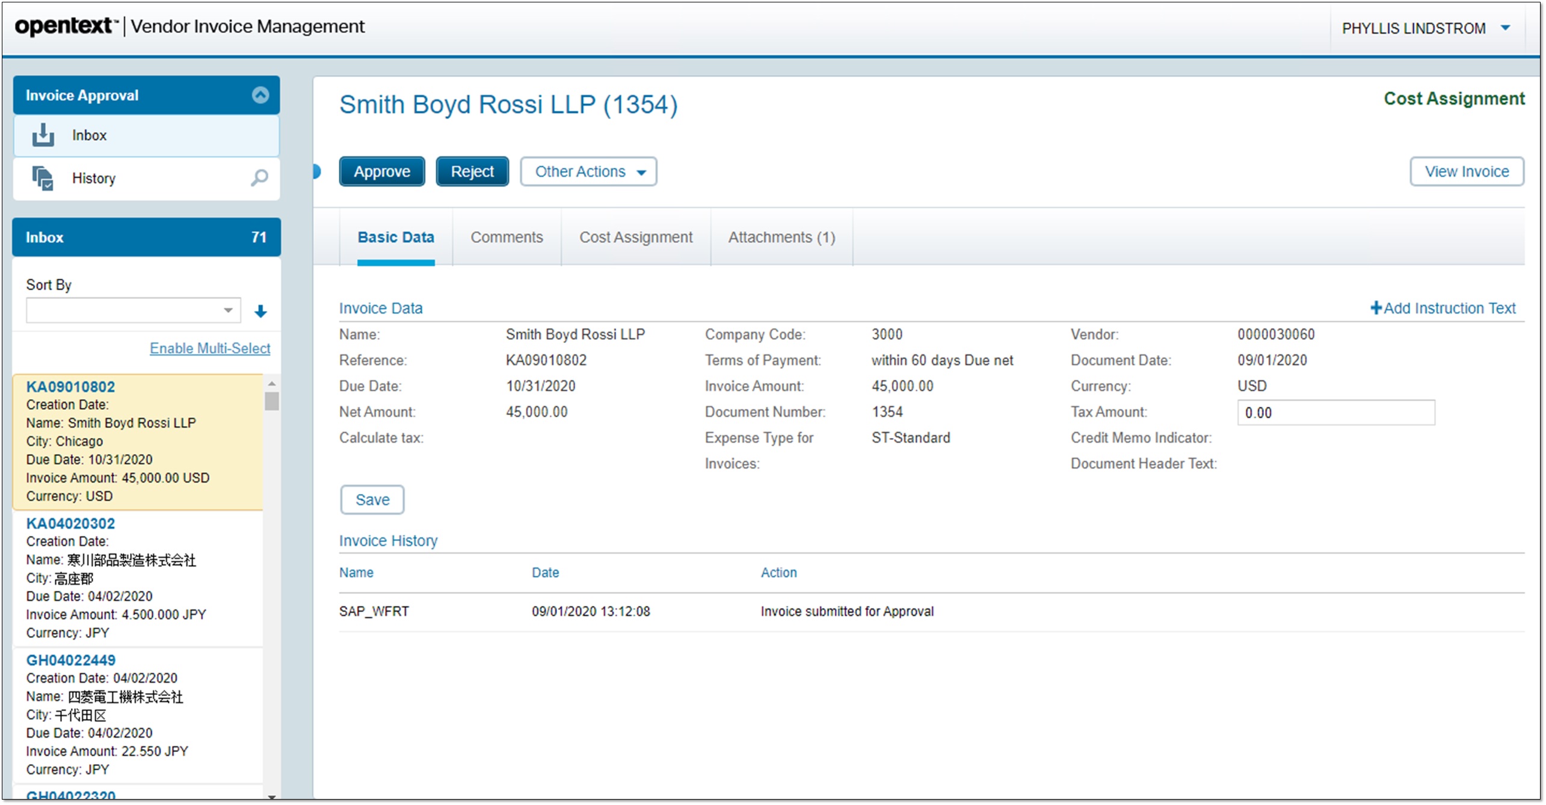Viewport: 1546px width, 805px height.
Task: Click the Due Date value 10/31/2020 in Invoice Data
Action: click(x=540, y=386)
